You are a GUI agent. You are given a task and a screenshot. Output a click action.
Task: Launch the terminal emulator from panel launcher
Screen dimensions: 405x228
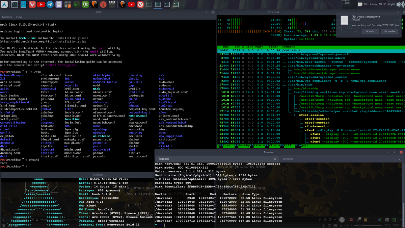pos(15,4)
